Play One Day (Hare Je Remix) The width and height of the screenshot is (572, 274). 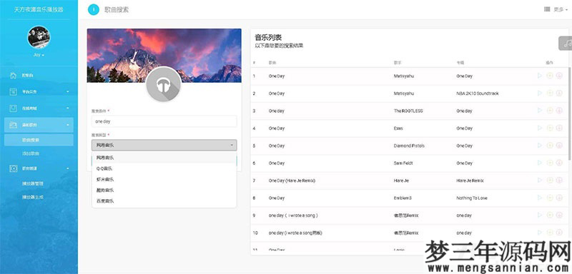pyautogui.click(x=540, y=181)
